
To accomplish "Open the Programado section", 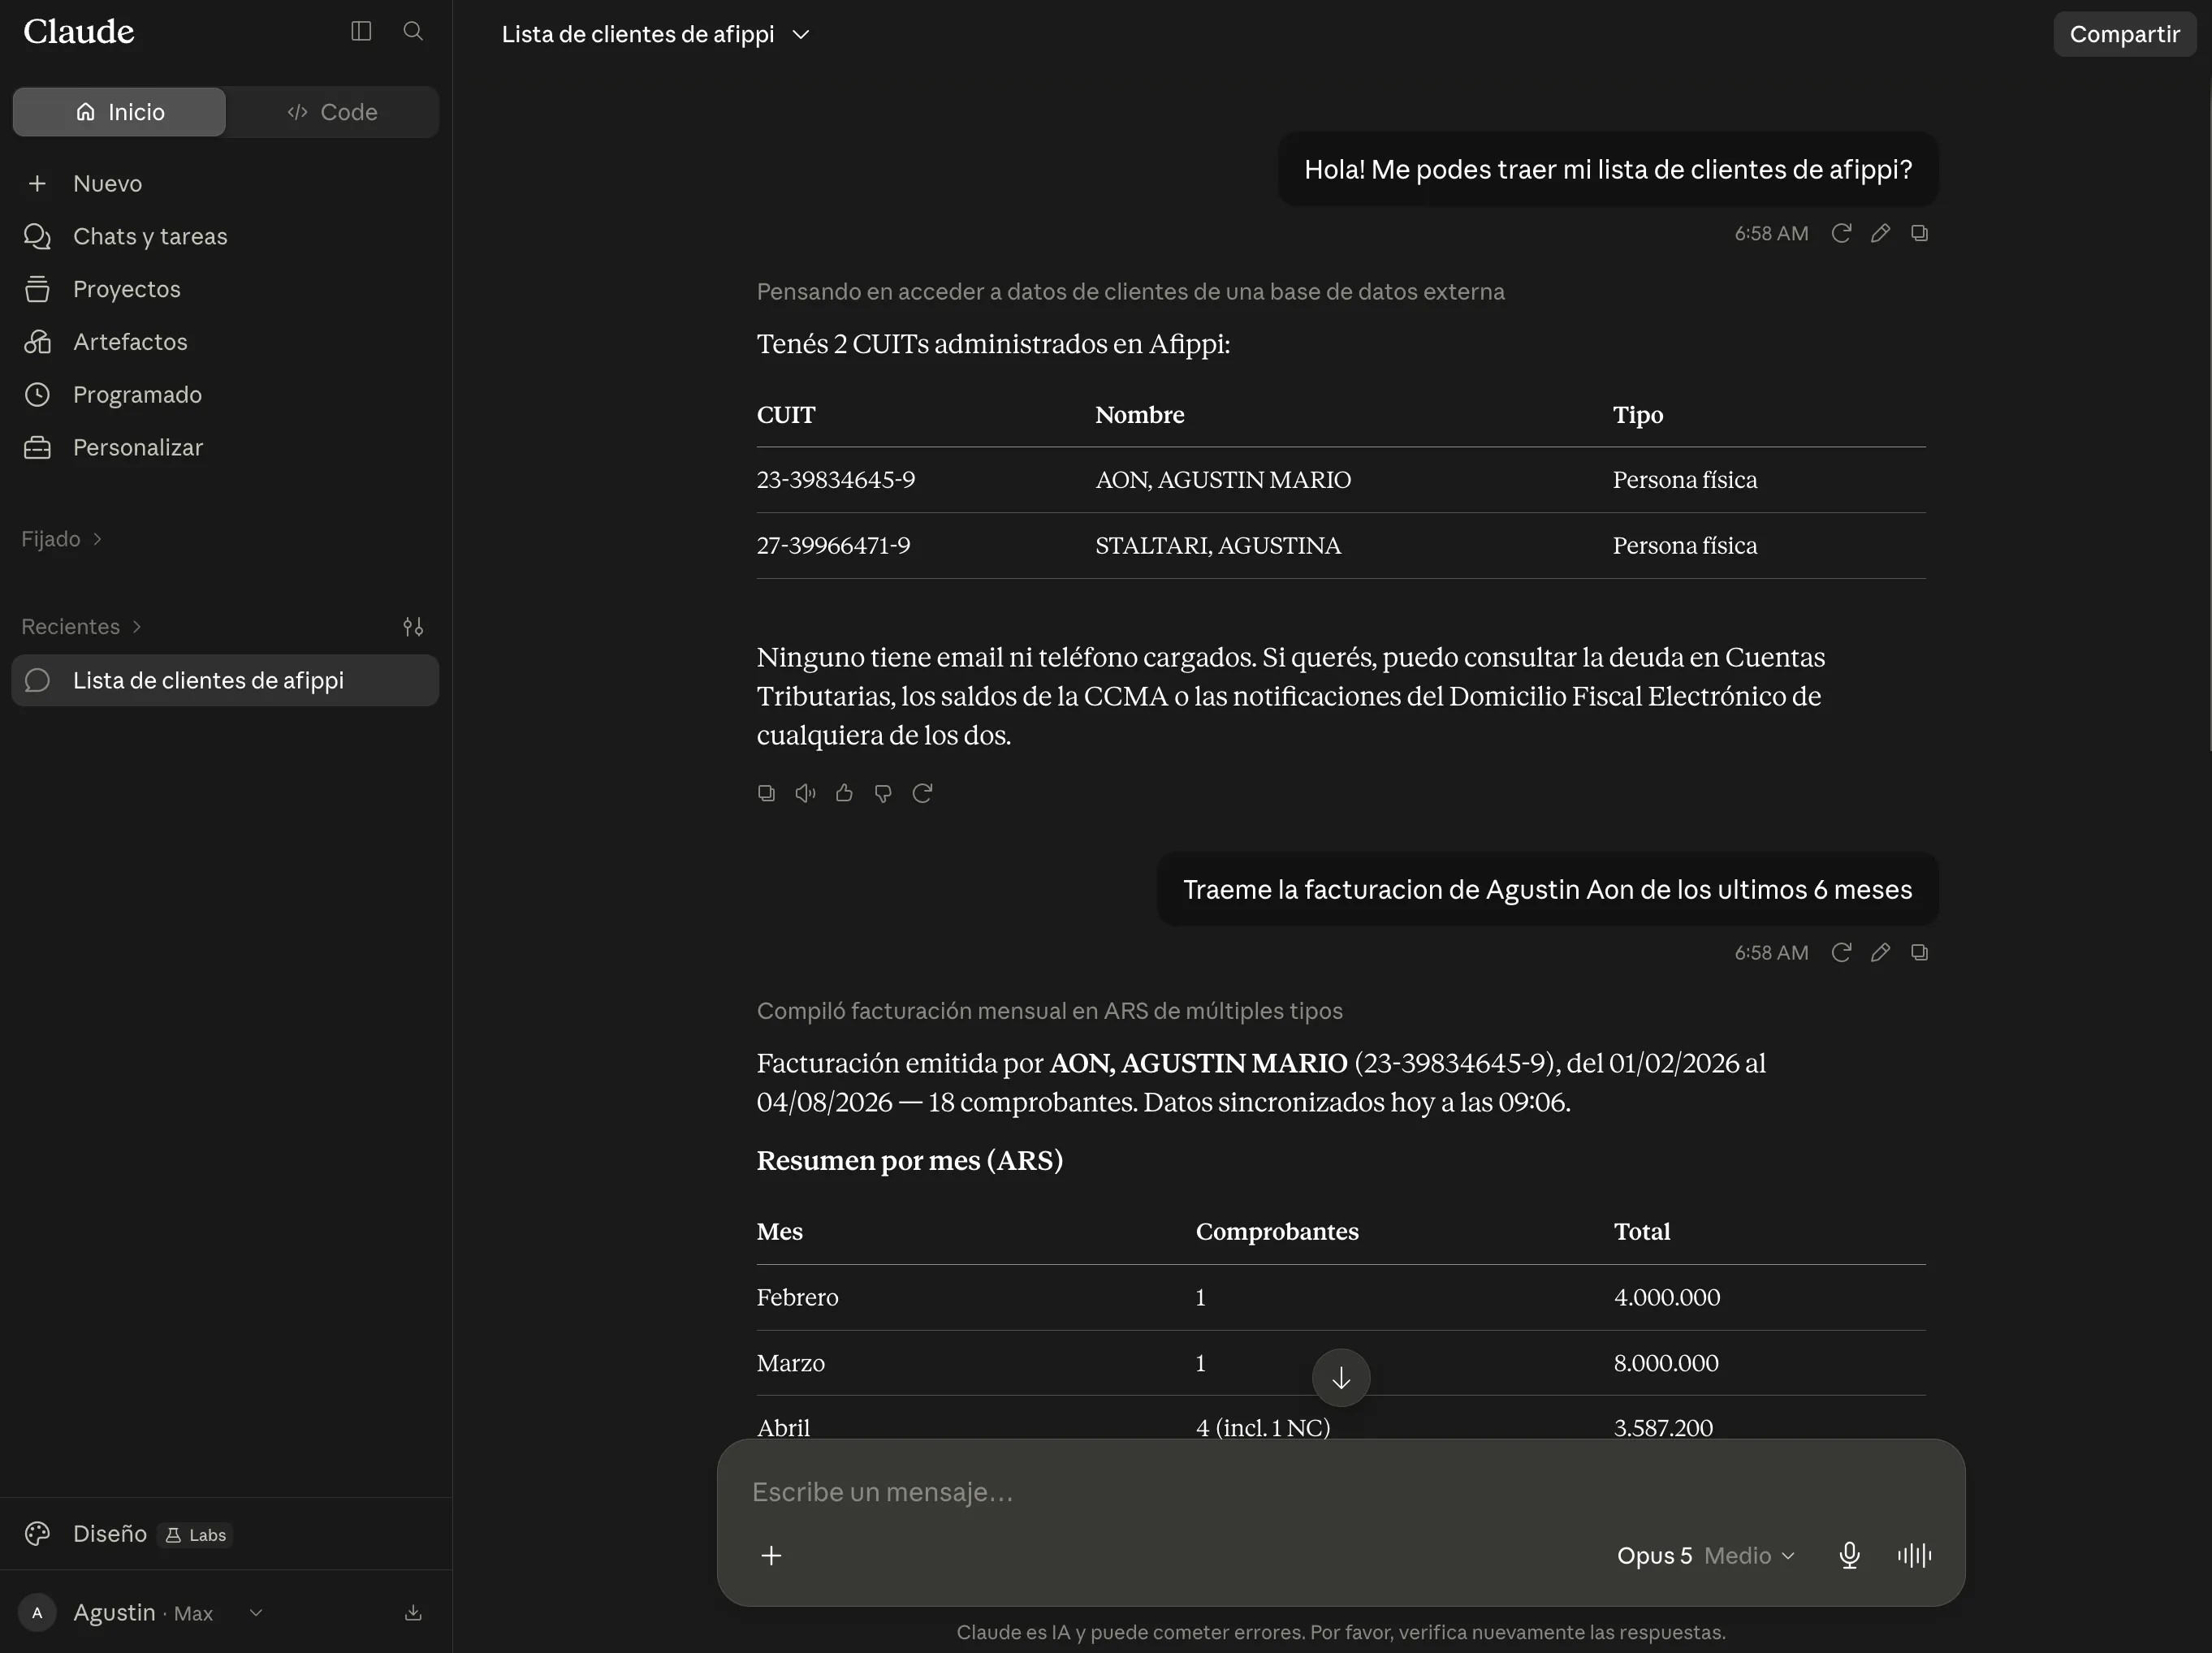I will coord(226,395).
